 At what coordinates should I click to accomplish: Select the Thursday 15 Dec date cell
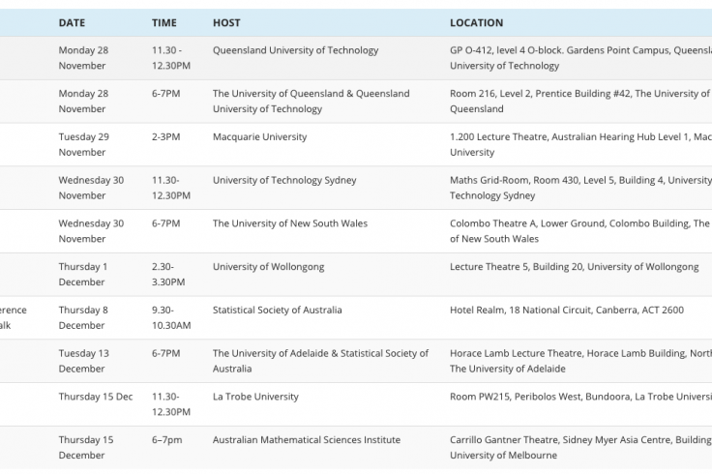tap(96, 397)
